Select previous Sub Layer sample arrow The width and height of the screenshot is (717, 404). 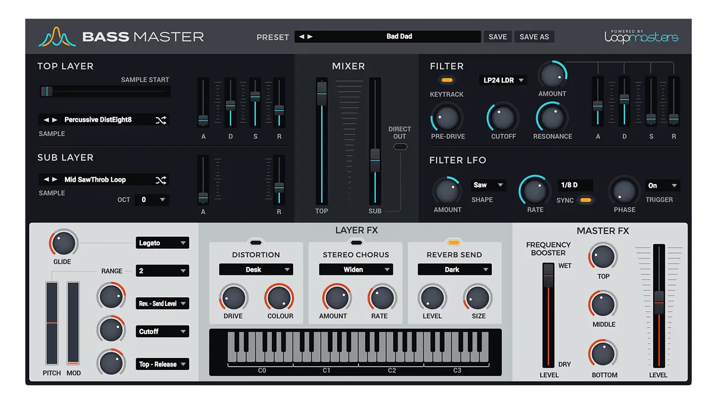46,180
